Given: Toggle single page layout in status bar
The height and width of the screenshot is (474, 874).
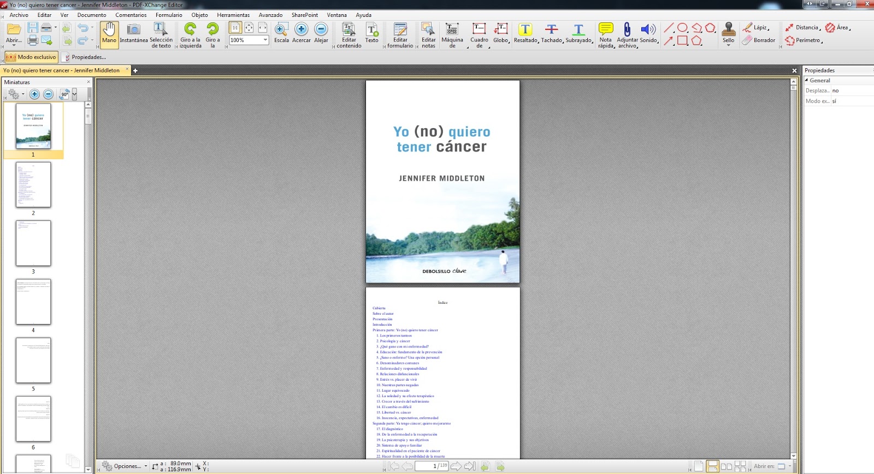Looking at the screenshot, I should point(699,466).
